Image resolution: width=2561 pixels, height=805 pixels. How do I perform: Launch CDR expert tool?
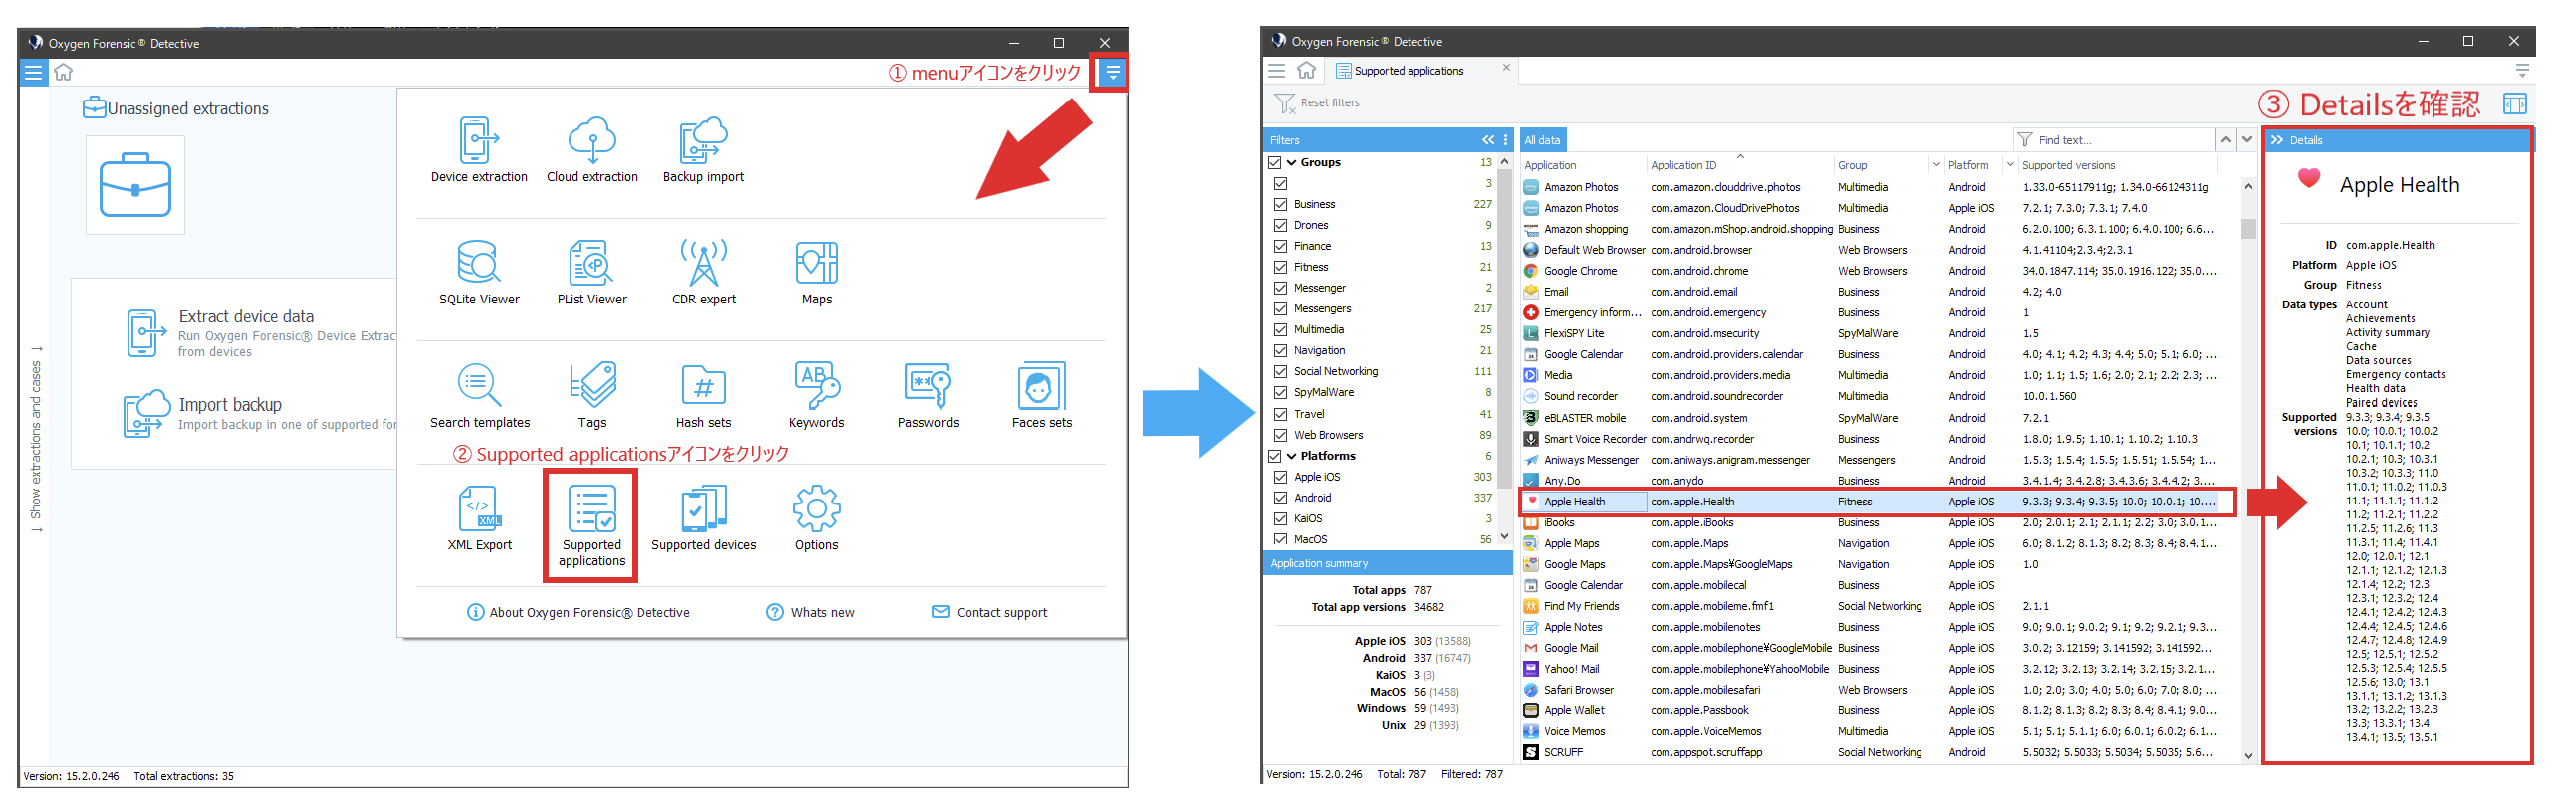(x=704, y=272)
